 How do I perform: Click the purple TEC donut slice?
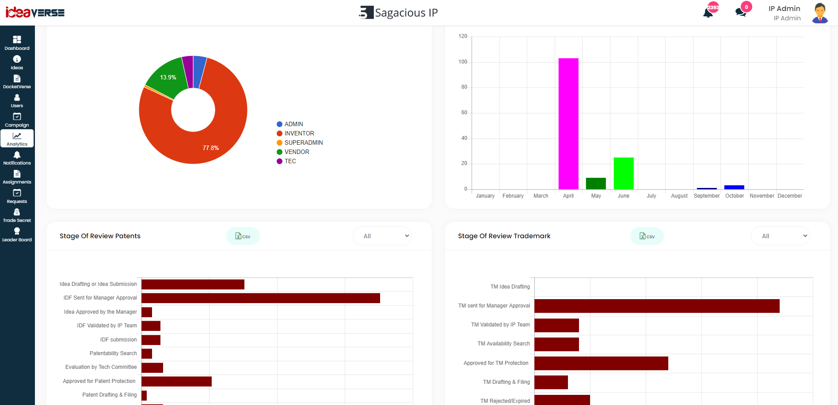[x=189, y=71]
